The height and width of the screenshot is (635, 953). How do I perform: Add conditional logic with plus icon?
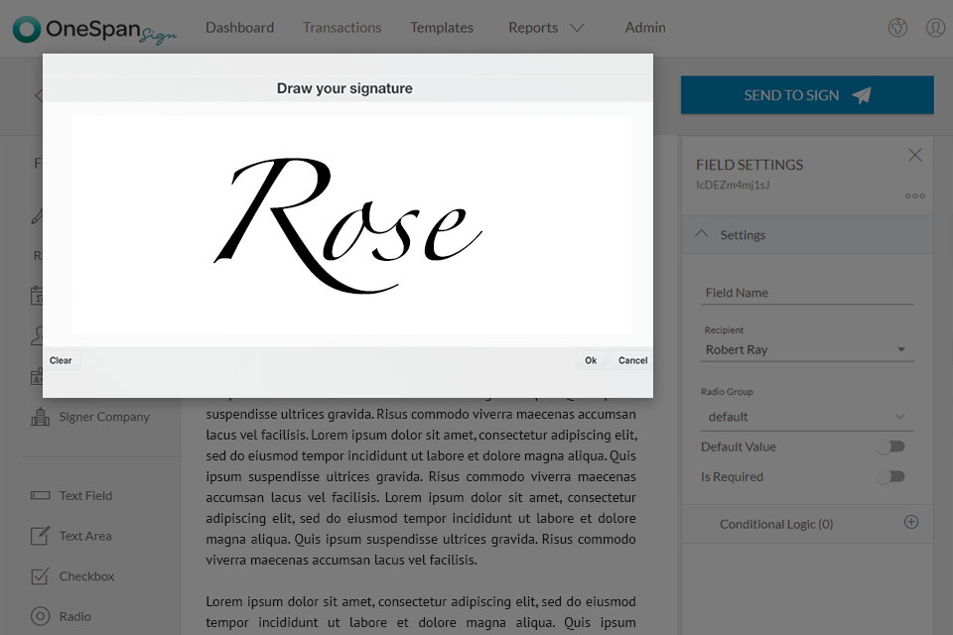point(910,522)
